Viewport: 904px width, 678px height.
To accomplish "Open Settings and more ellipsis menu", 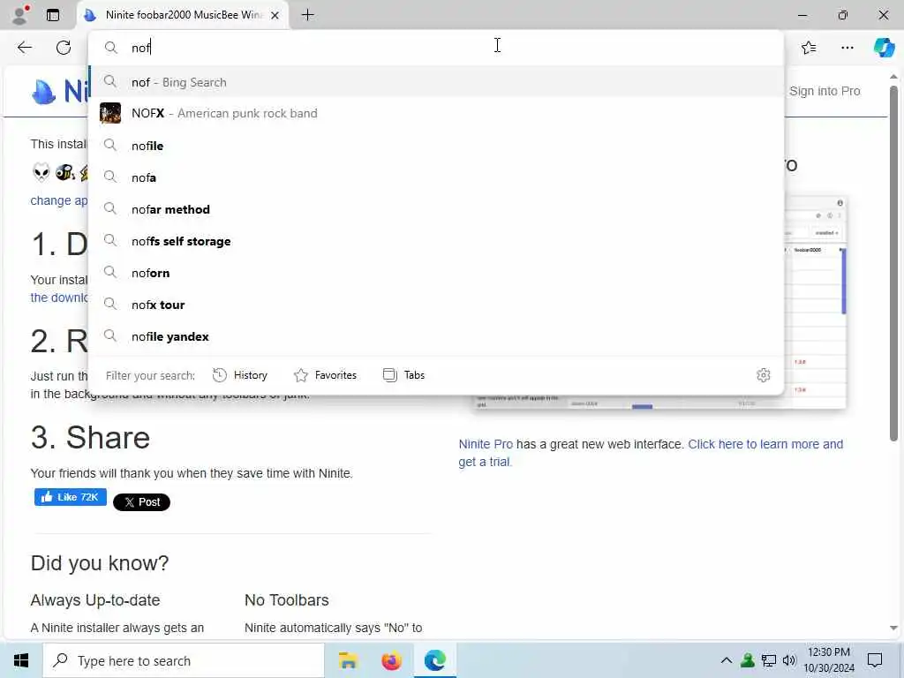I will (847, 48).
